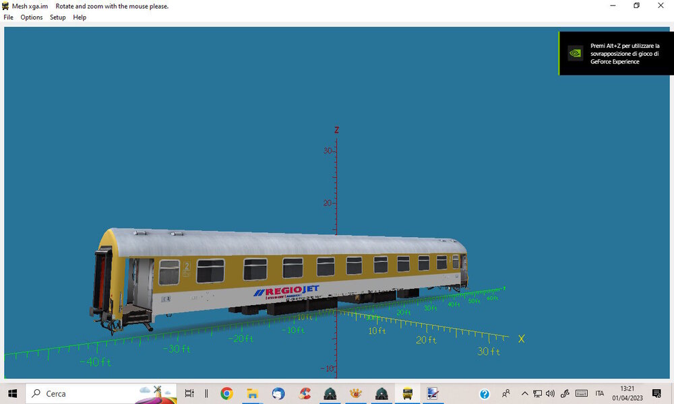Open File Explorer from the taskbar
This screenshot has height=404, width=674.
[x=252, y=393]
